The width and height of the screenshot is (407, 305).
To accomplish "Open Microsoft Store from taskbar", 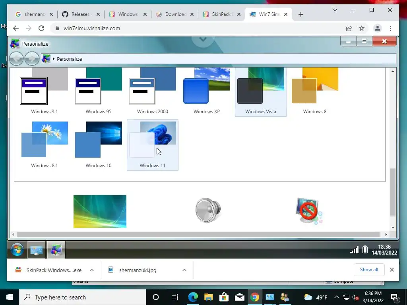I will click(224, 297).
